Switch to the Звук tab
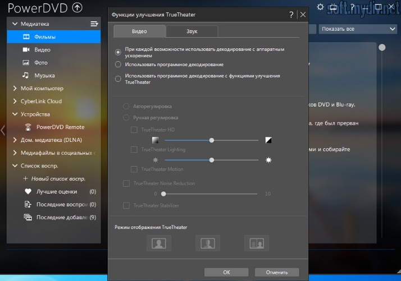Viewport: 401px width, 281px height. click(x=192, y=31)
